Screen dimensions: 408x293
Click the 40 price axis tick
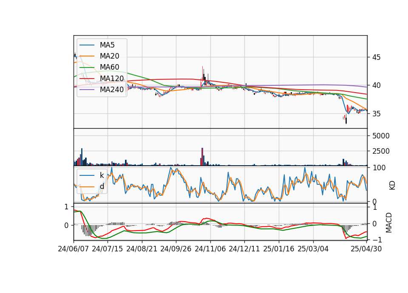point(376,85)
